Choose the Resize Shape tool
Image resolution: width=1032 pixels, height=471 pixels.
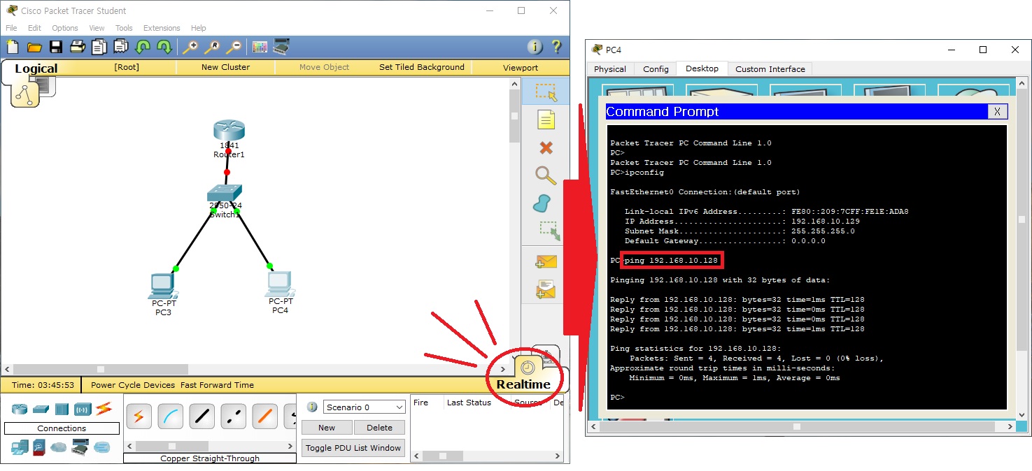point(549,231)
